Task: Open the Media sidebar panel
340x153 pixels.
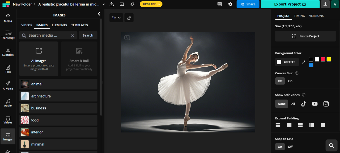Action: [8, 18]
